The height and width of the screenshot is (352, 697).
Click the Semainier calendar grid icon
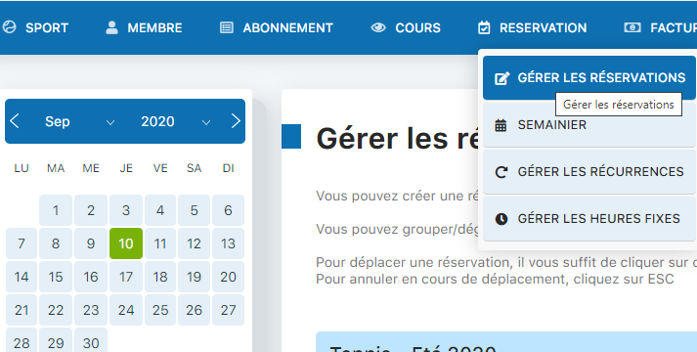click(501, 125)
